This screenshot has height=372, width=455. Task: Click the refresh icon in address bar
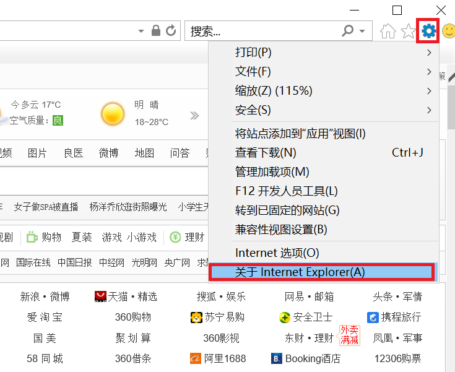coord(171,30)
